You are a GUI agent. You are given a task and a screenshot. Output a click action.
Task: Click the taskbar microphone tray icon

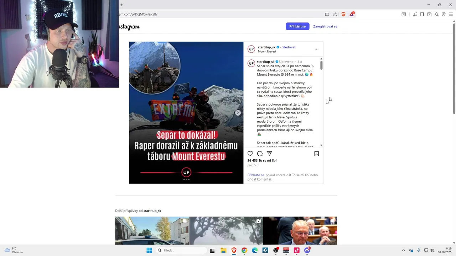pyautogui.click(x=419, y=250)
